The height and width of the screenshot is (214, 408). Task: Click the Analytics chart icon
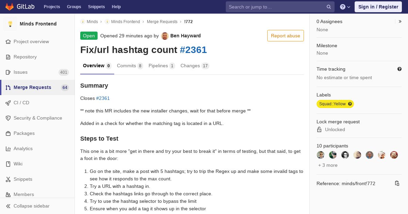(x=8, y=148)
